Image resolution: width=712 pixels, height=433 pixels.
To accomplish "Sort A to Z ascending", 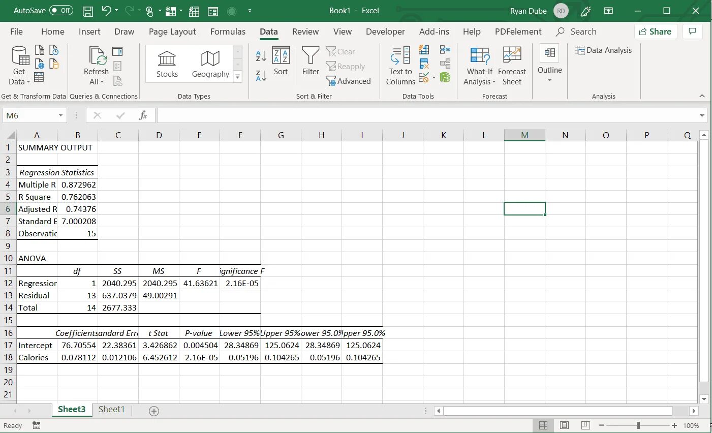I will 261,56.
